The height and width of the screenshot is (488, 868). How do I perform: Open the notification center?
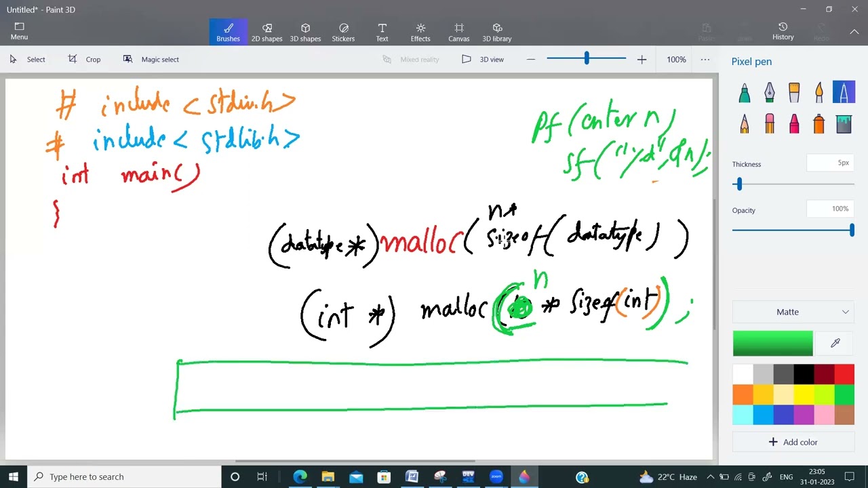pos(849,476)
